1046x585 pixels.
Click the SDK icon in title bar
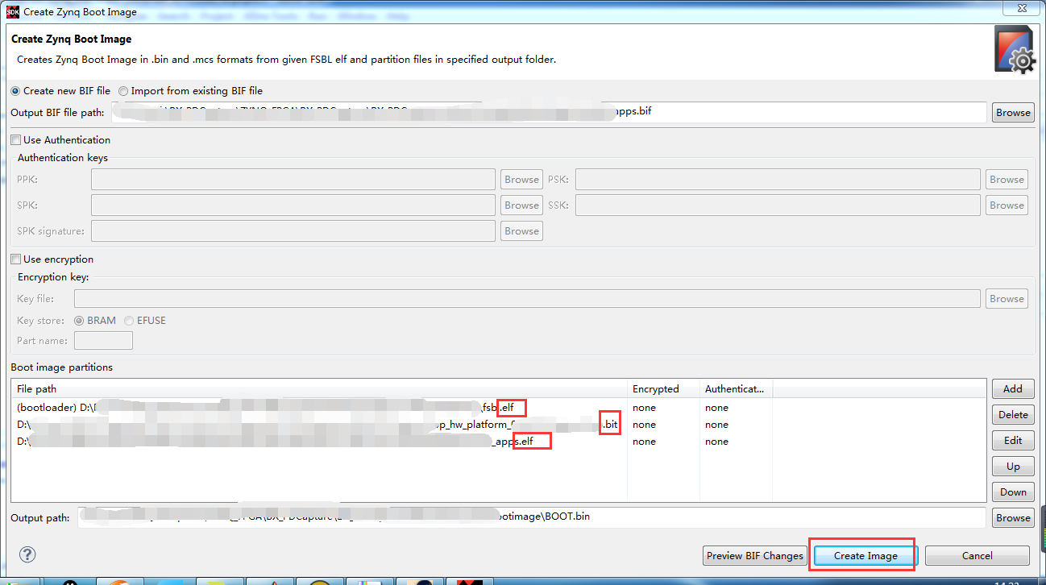tap(13, 11)
